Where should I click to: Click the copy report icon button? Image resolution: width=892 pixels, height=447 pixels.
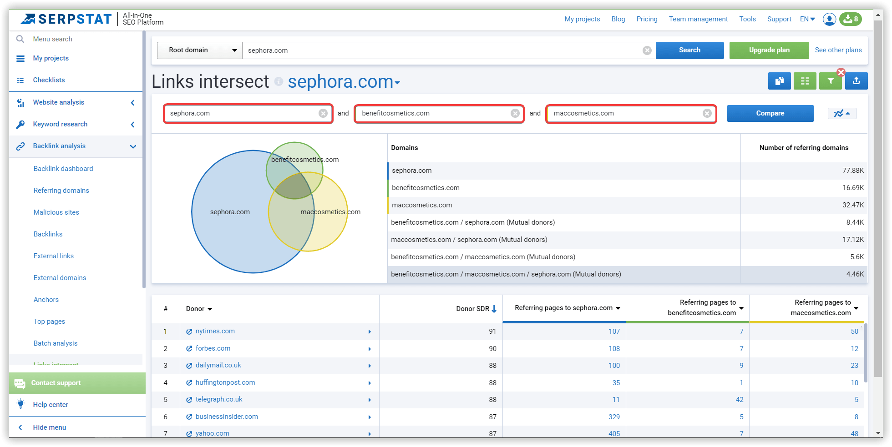(779, 81)
